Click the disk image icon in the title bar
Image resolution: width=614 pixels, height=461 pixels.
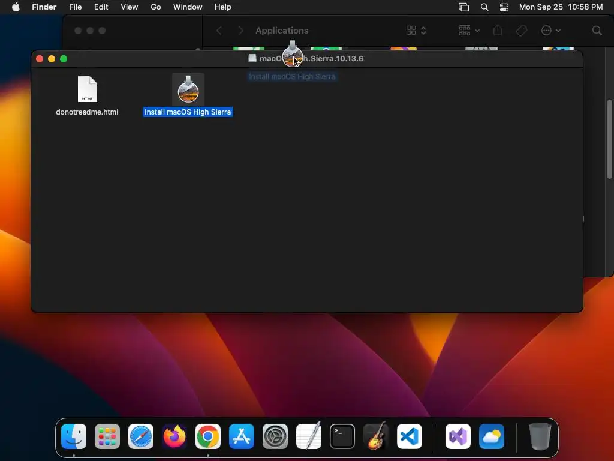point(252,58)
